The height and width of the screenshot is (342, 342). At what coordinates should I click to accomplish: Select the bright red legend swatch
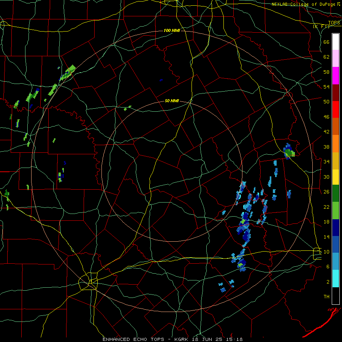[336, 109]
